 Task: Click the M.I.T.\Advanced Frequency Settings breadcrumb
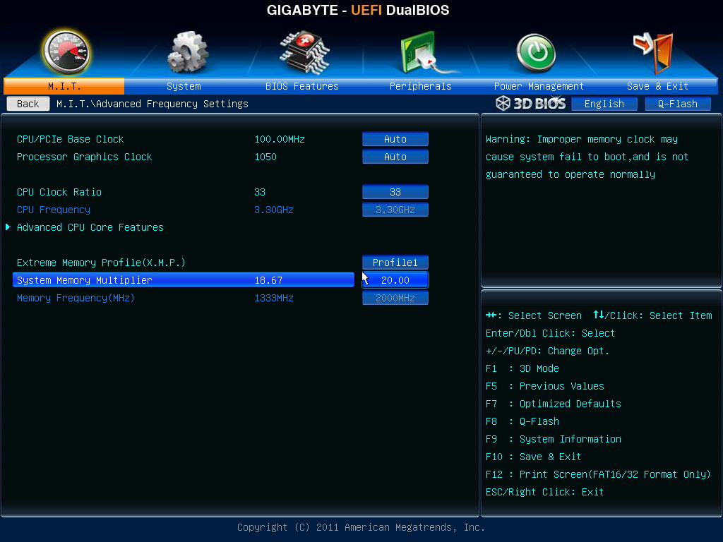coord(153,104)
